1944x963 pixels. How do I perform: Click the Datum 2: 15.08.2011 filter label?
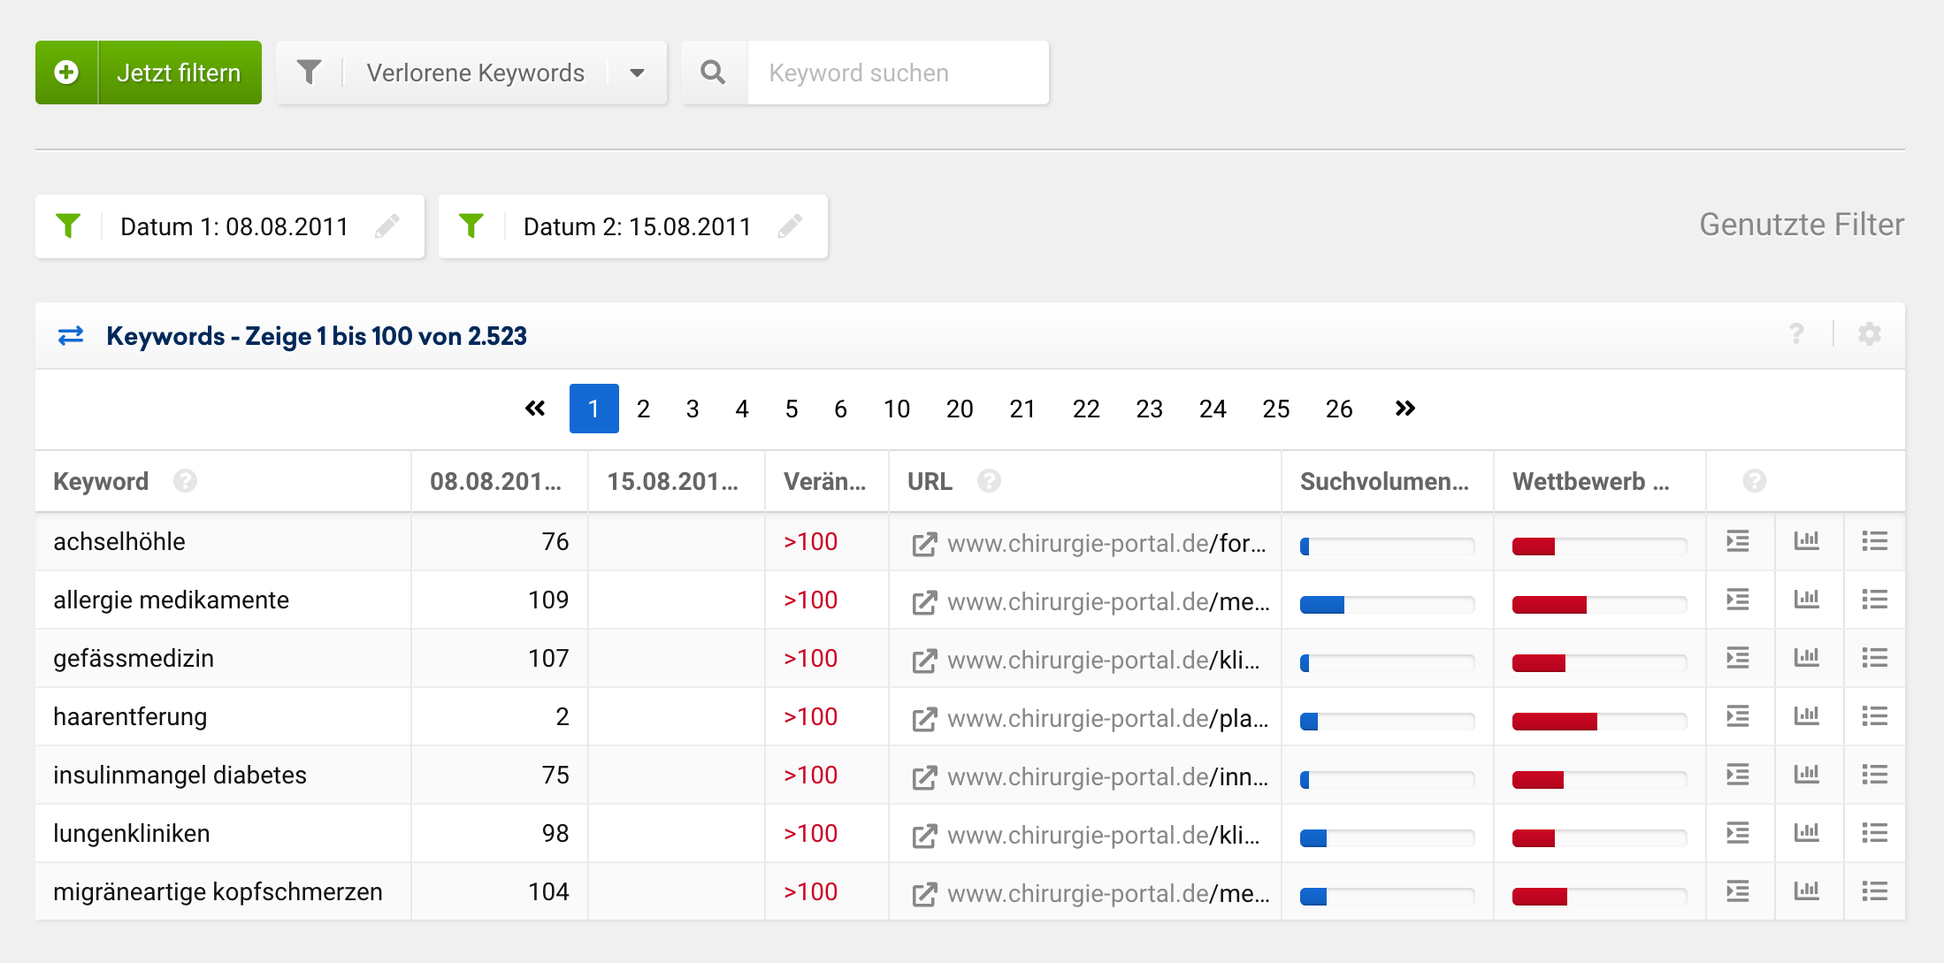637,227
